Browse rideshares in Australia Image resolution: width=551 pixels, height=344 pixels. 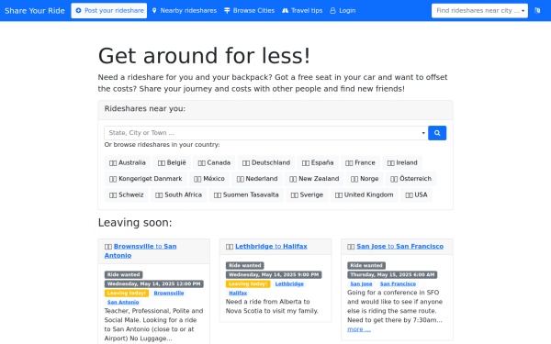pyautogui.click(x=128, y=163)
